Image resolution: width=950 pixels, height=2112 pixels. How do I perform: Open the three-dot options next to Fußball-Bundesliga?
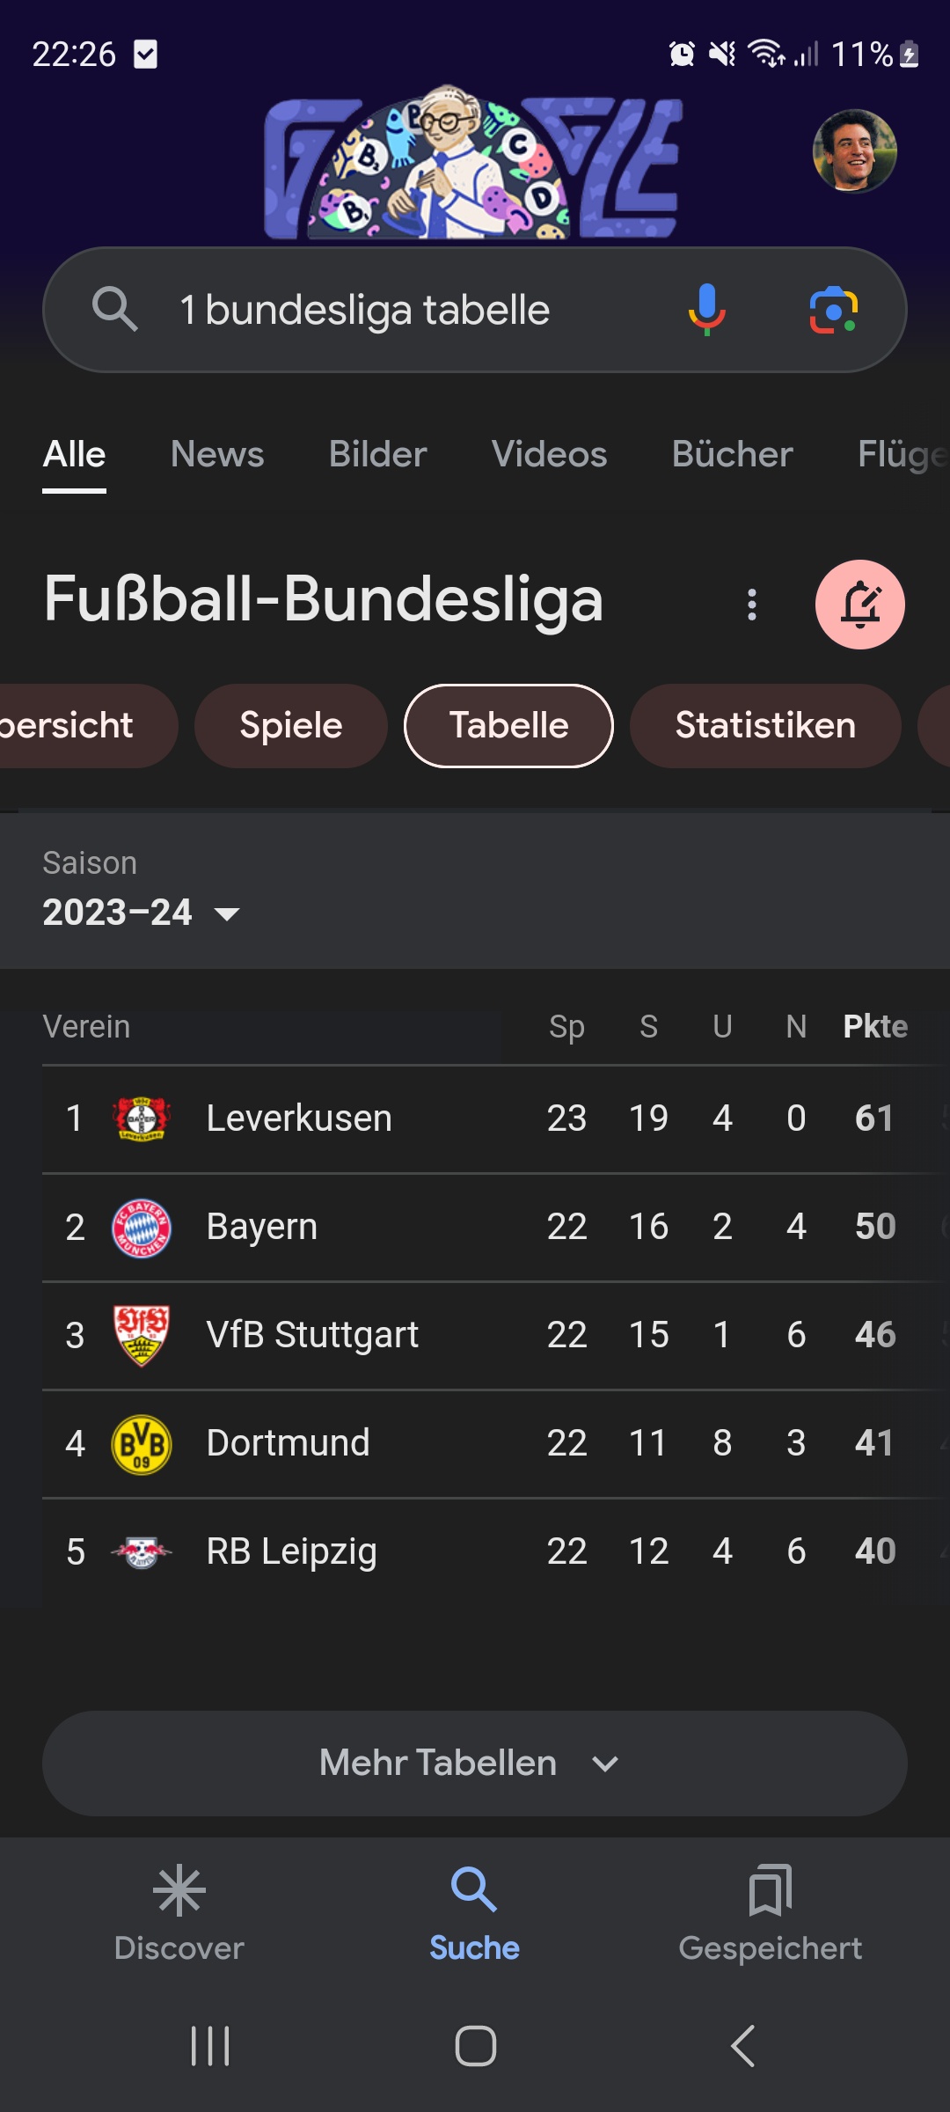click(x=752, y=605)
